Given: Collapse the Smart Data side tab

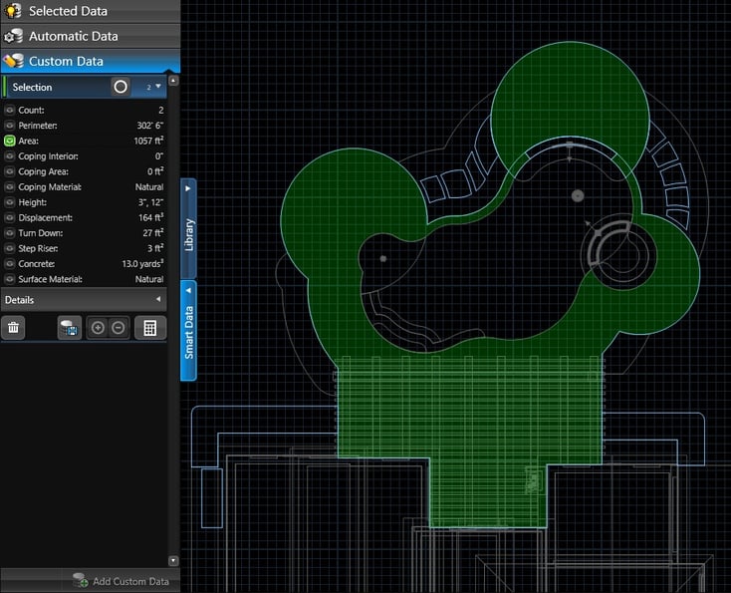Looking at the screenshot, I should pos(188,330).
